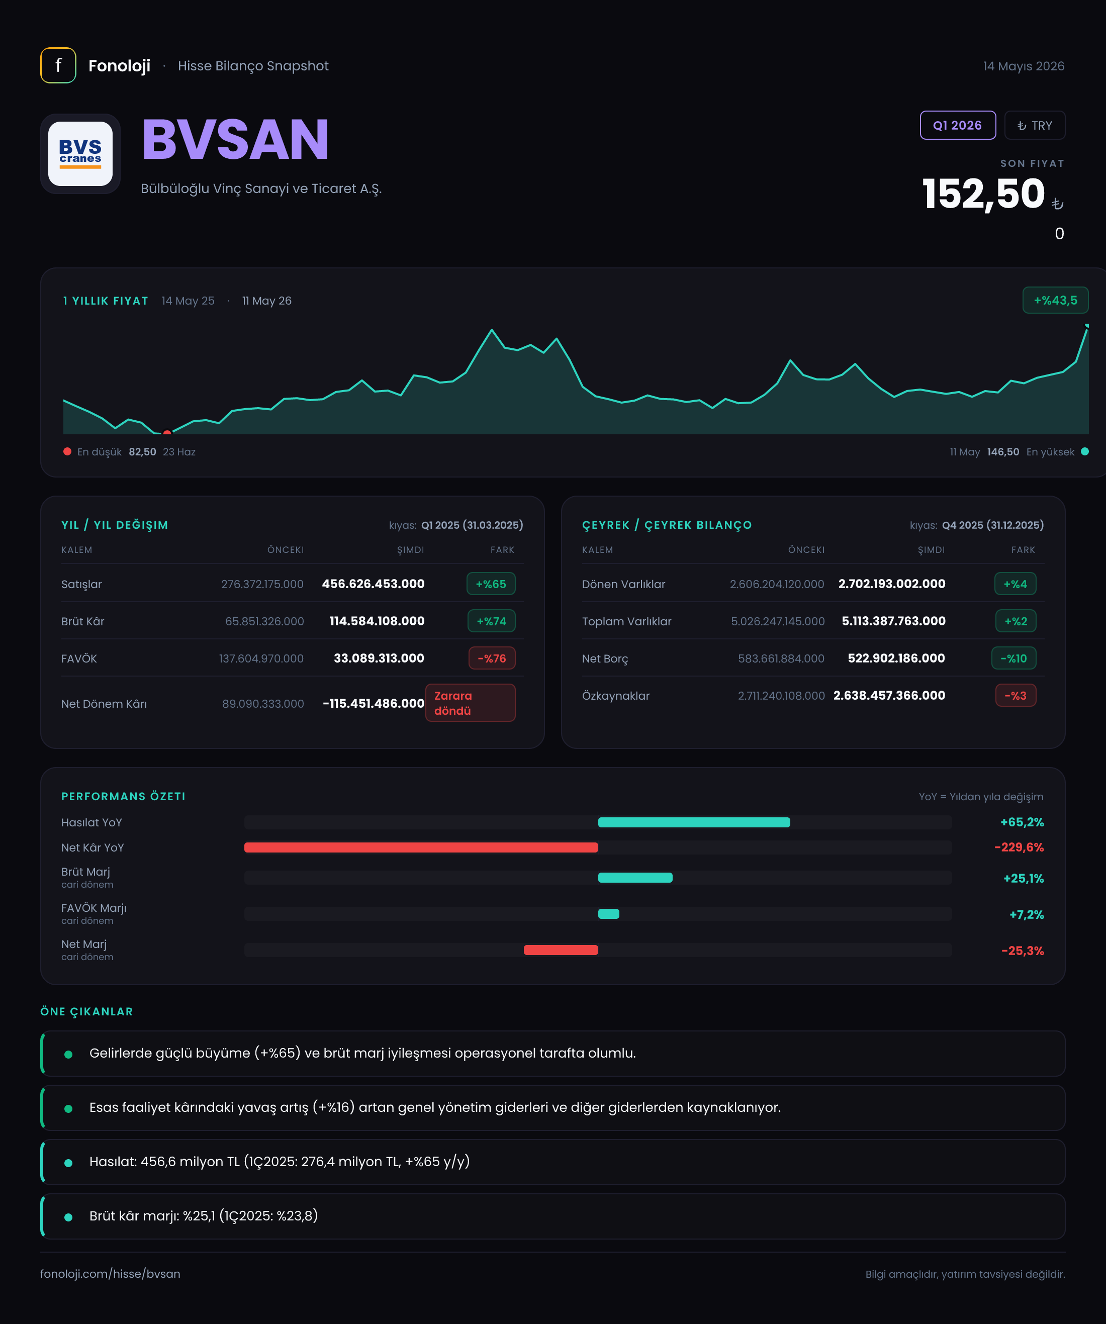Click the '1 YILLIK FIYAT' chart heading
Viewport: 1106px width, 1324px height.
105,301
